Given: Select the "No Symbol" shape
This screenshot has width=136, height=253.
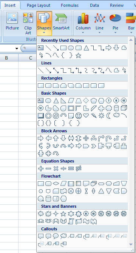Looking at the screenshot, I should tap(56, 116).
